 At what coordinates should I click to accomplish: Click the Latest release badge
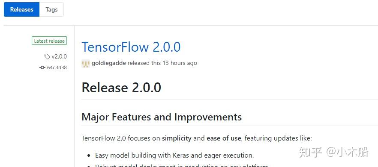coord(49,41)
